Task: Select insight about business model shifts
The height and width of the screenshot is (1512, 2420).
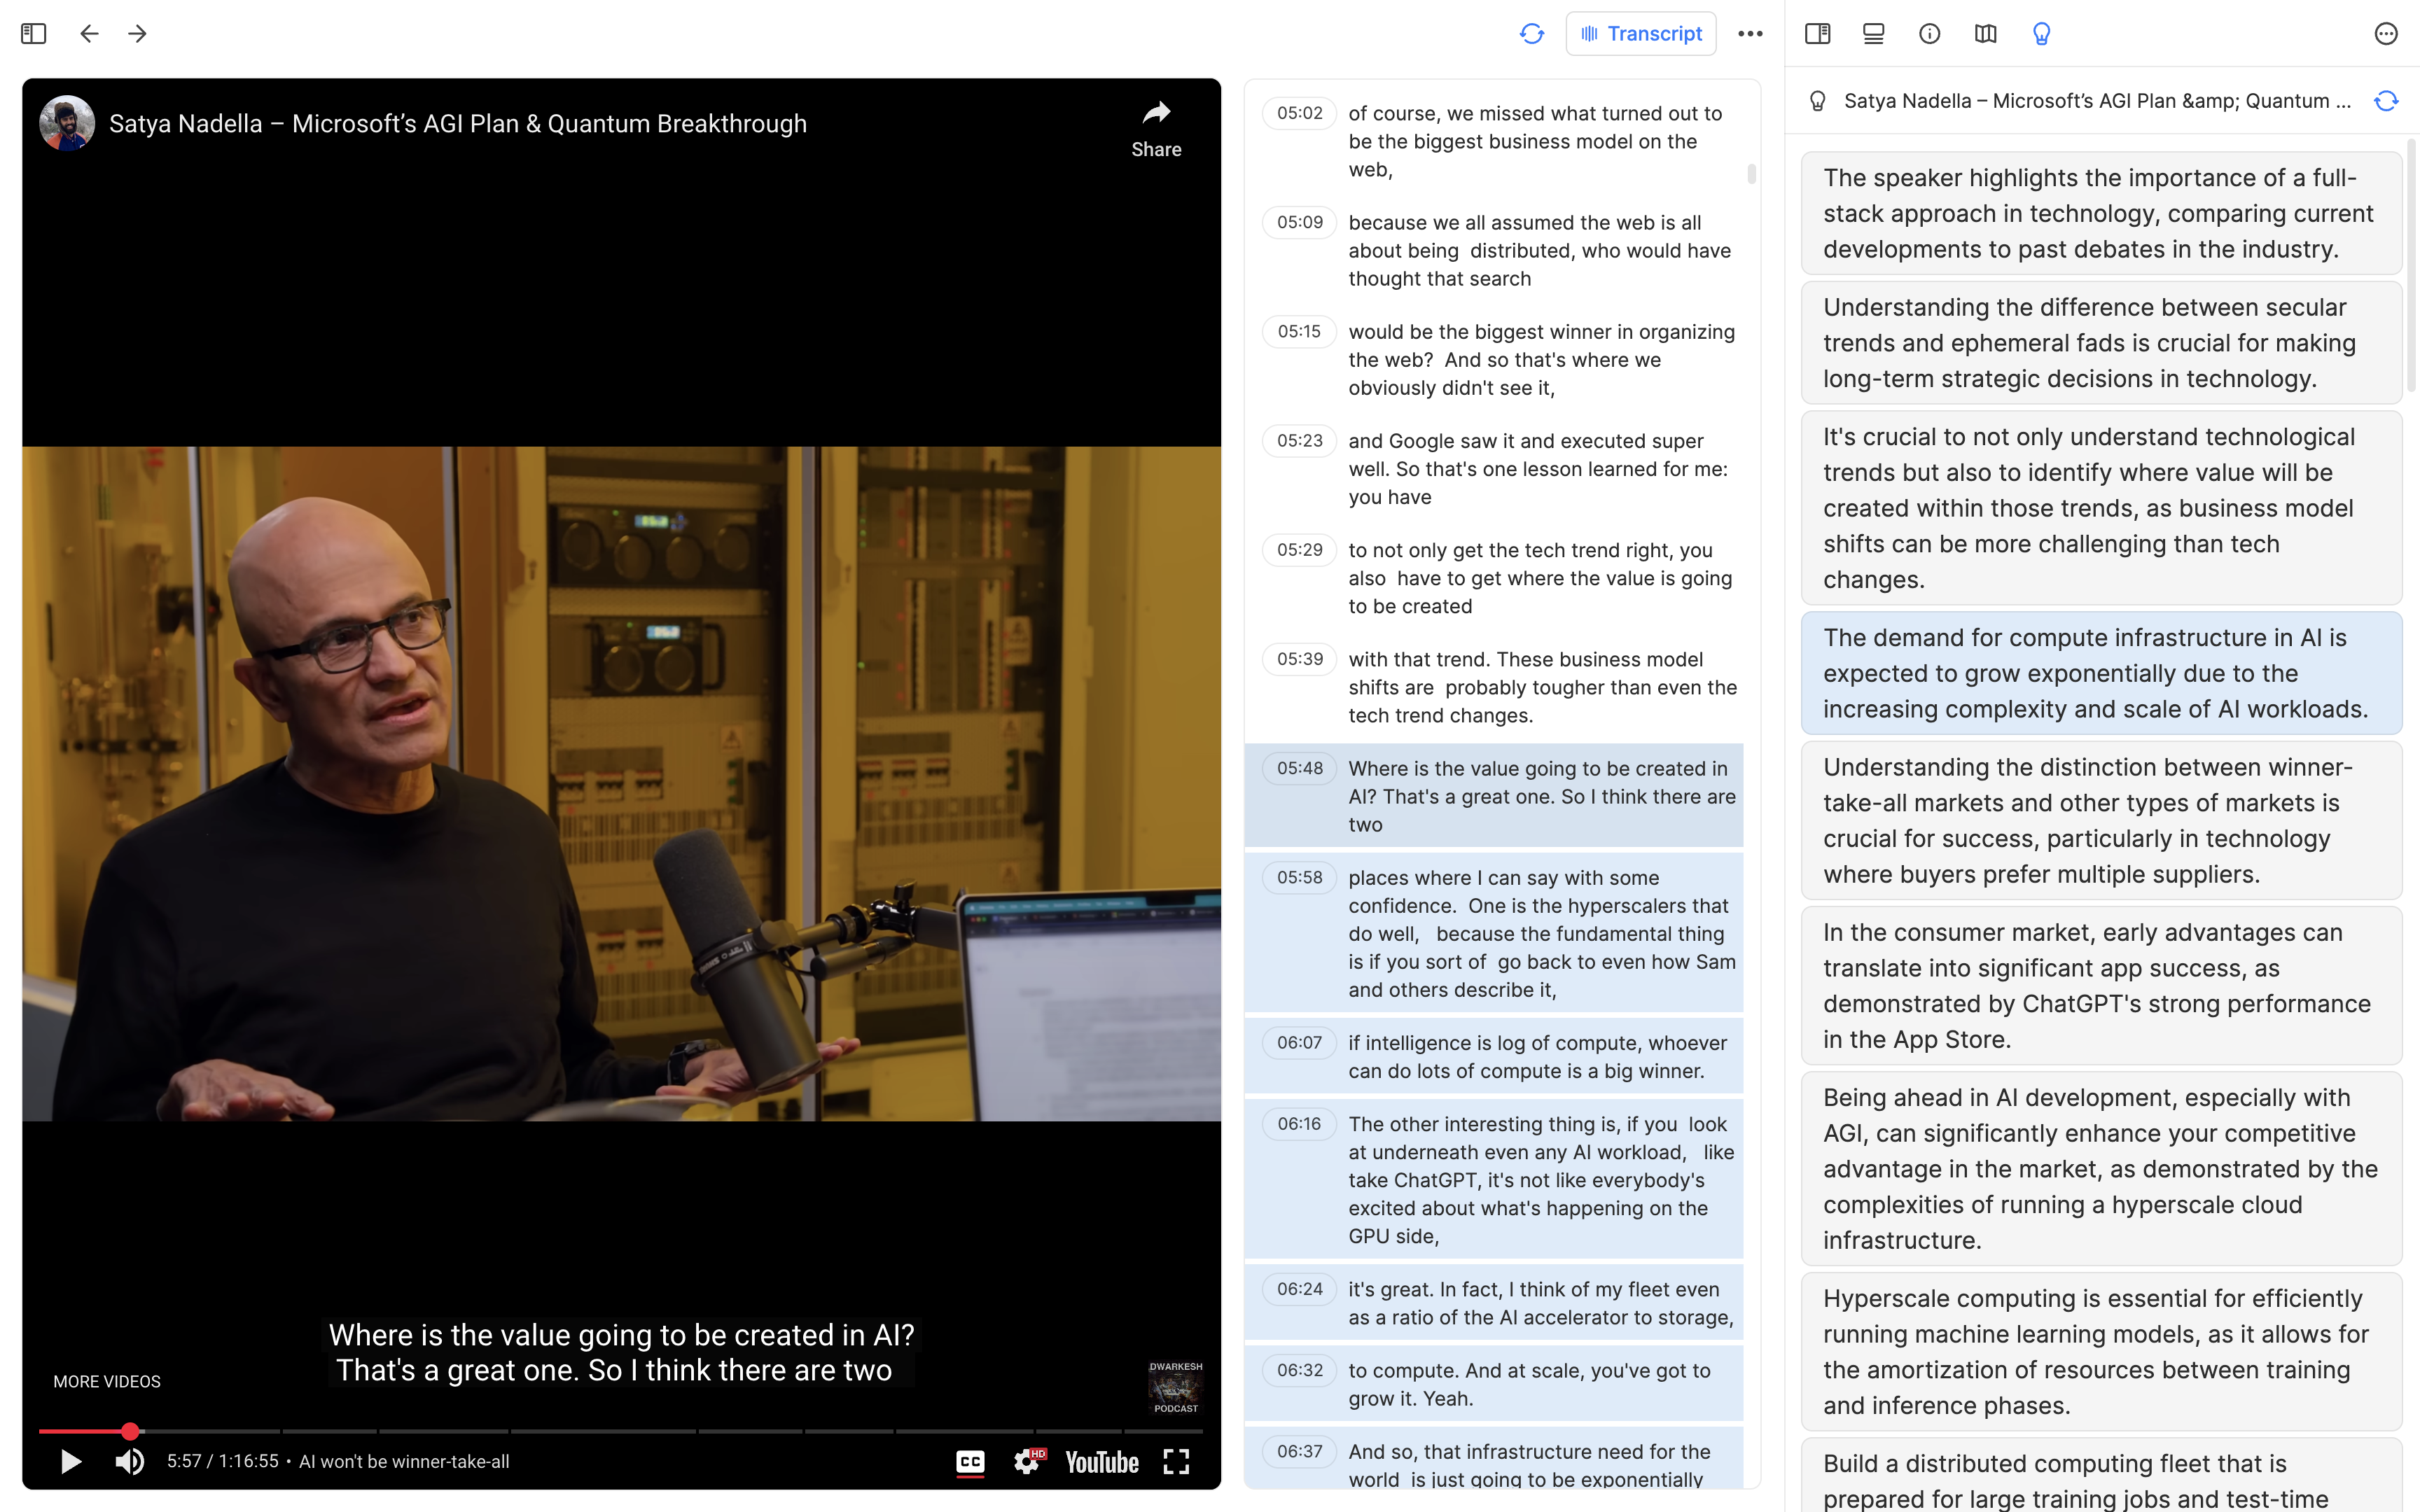Action: pyautogui.click(x=2101, y=508)
